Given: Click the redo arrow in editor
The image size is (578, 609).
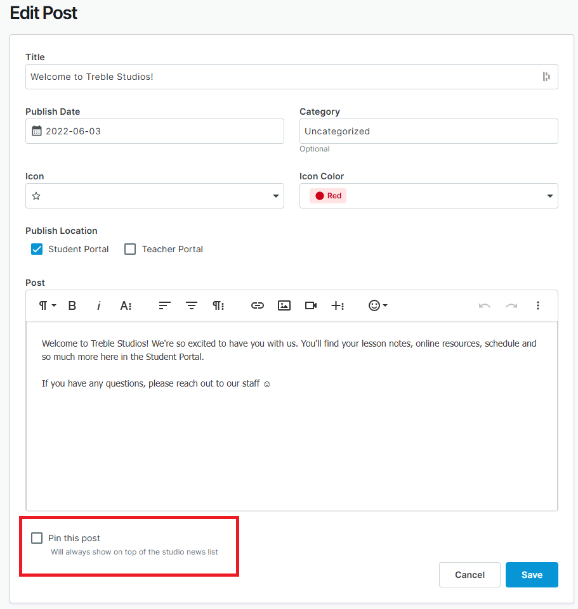Looking at the screenshot, I should (x=511, y=305).
